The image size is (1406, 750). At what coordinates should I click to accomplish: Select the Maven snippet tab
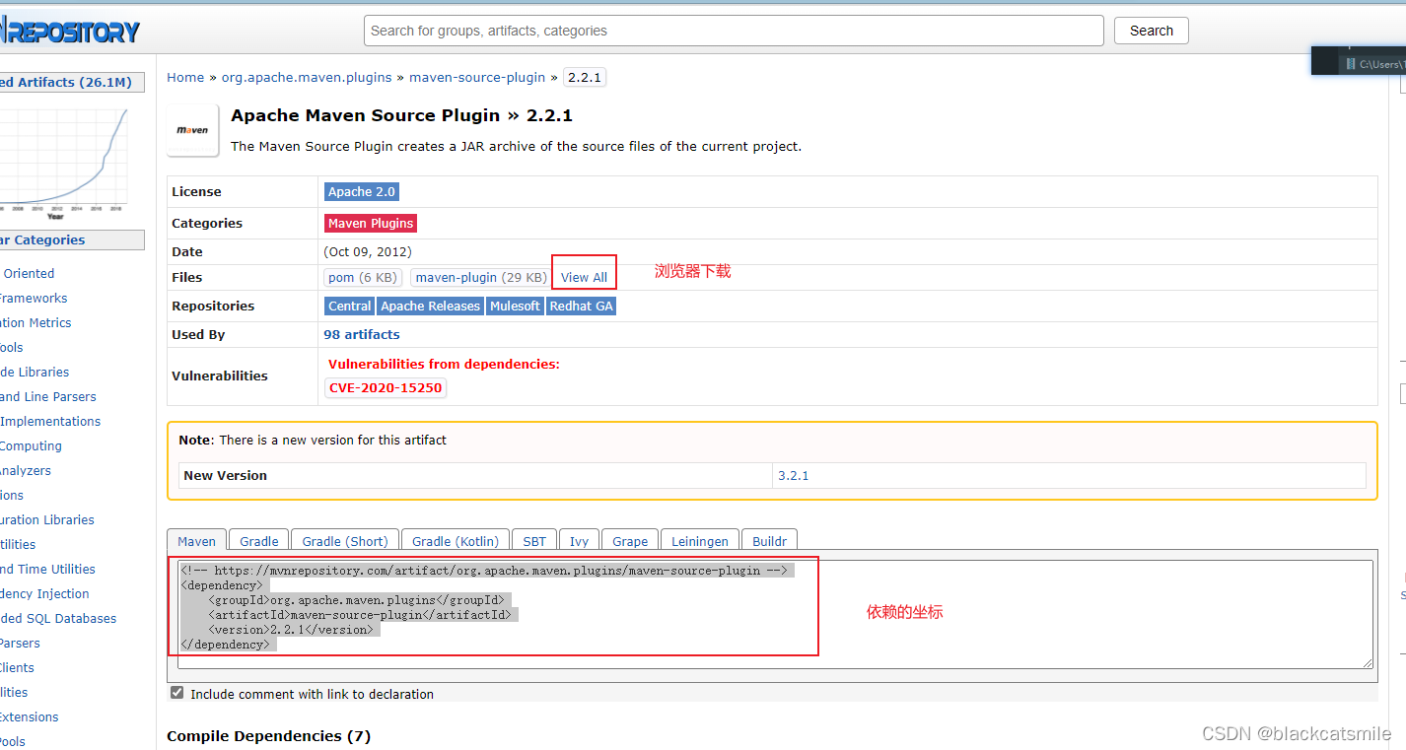[x=196, y=541]
